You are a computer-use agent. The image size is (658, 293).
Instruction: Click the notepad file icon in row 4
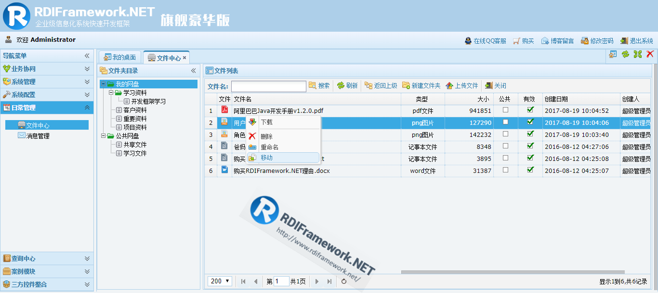(224, 146)
